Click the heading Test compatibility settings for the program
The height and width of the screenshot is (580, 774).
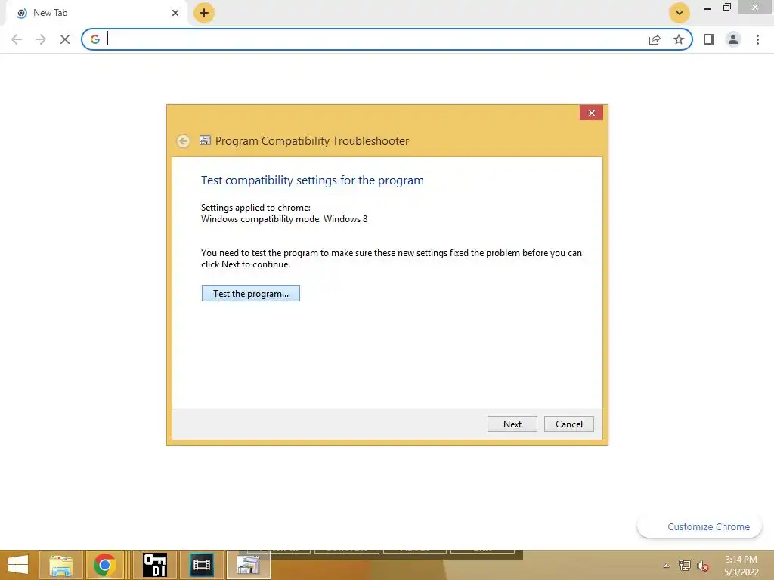(312, 180)
